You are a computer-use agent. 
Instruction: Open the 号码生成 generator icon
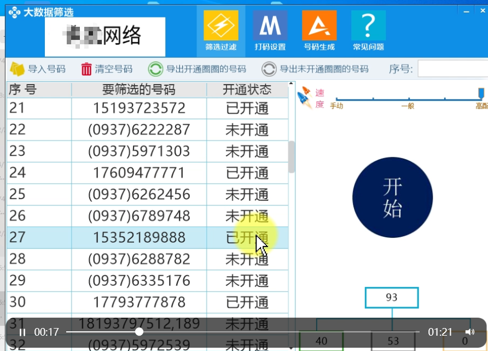[319, 26]
